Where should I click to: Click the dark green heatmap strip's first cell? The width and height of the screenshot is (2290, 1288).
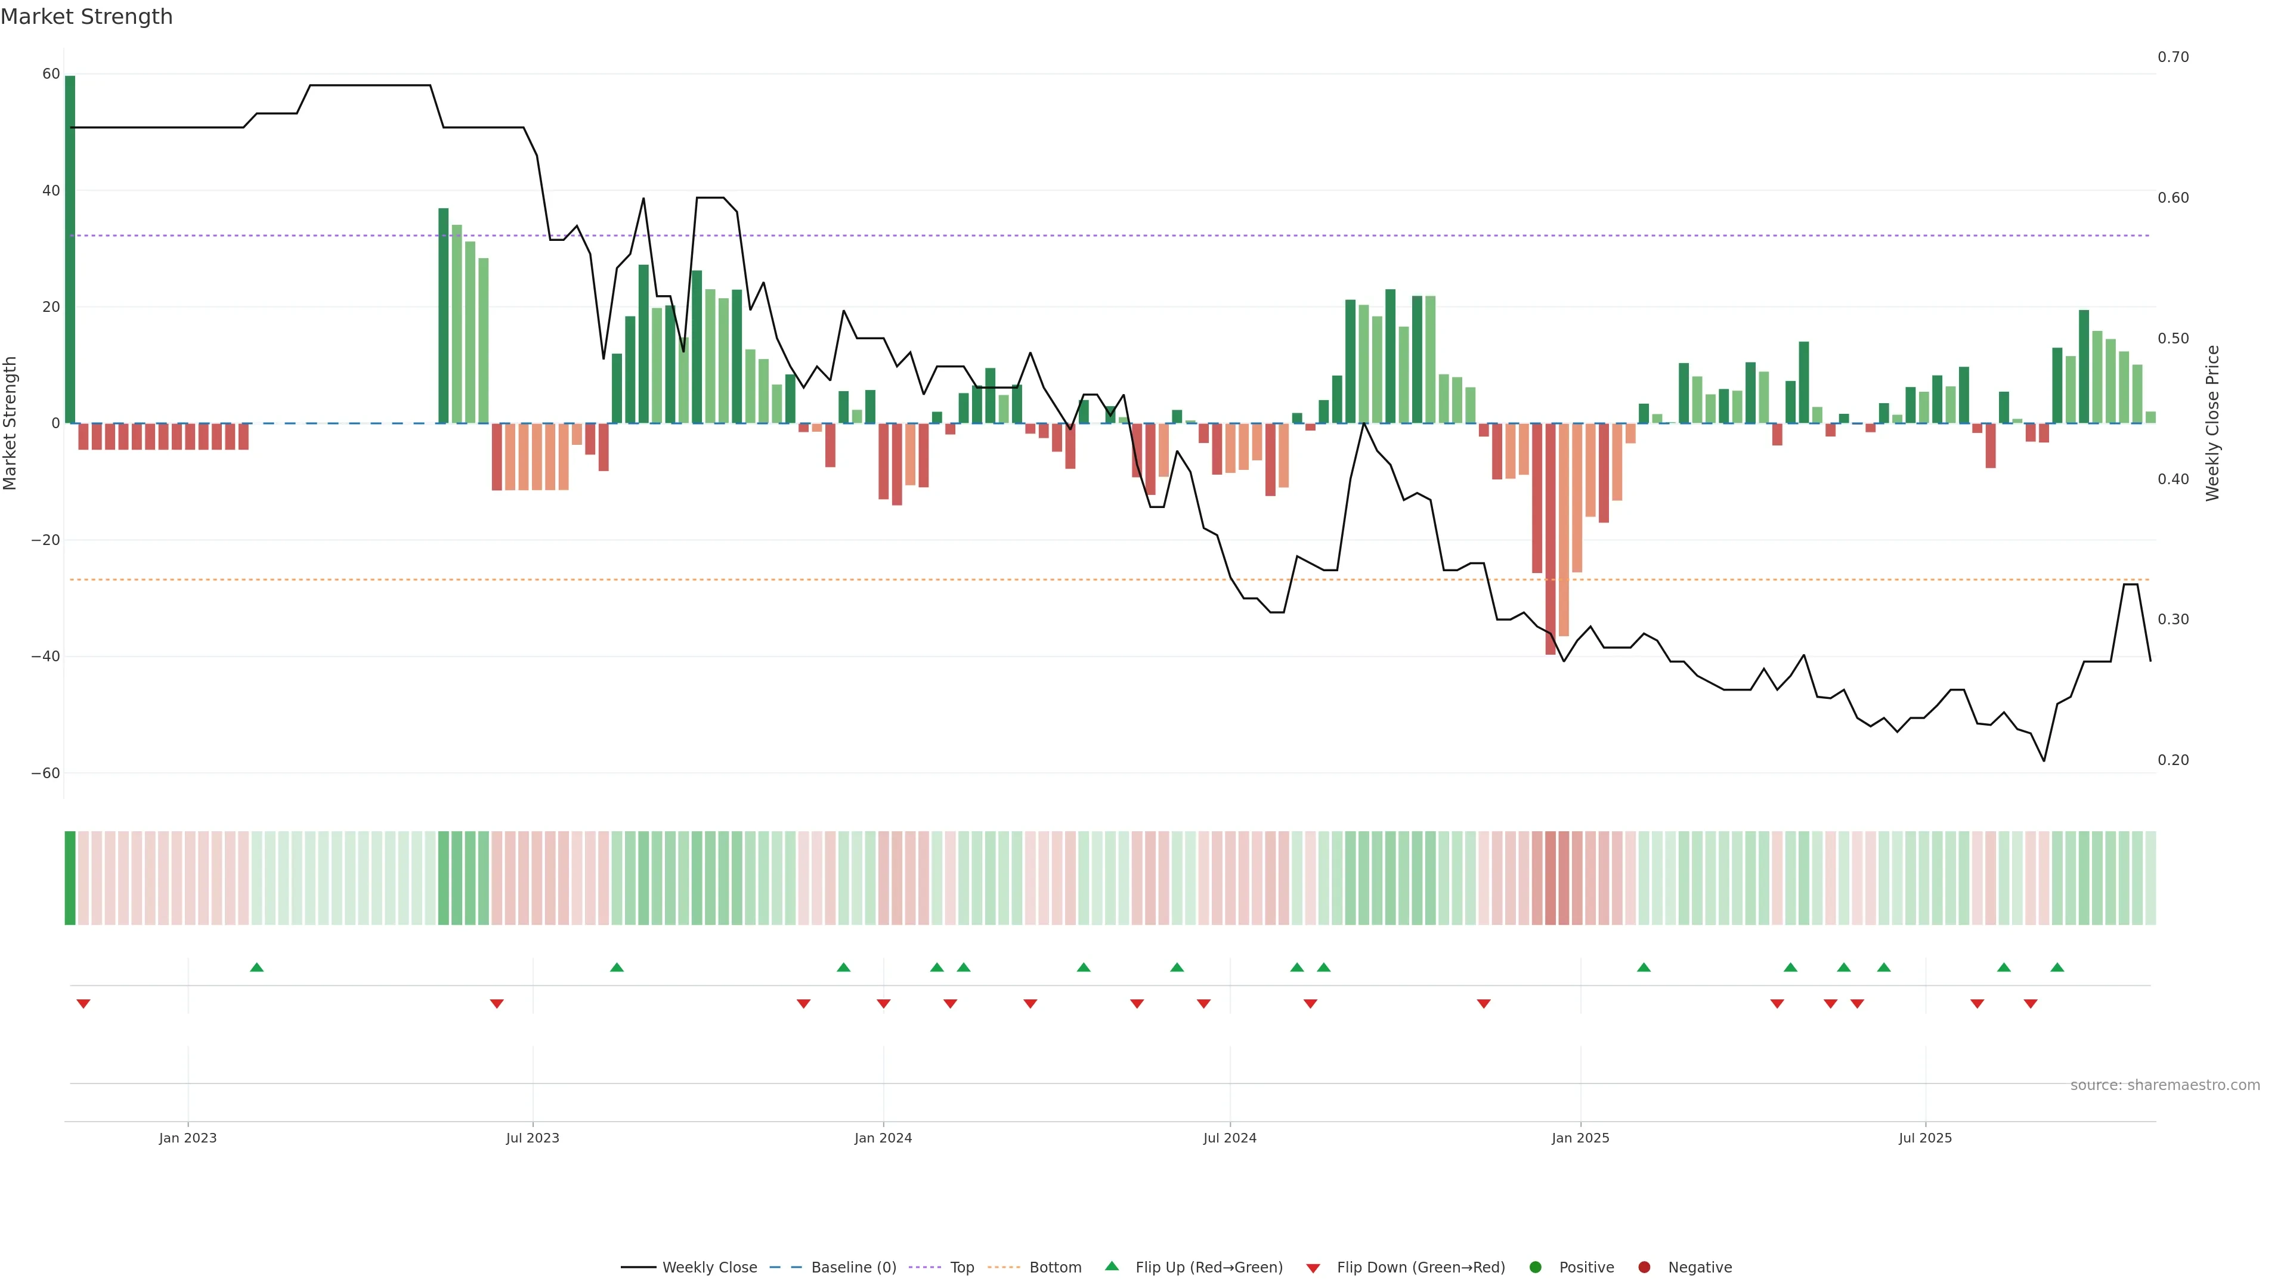pyautogui.click(x=70, y=878)
